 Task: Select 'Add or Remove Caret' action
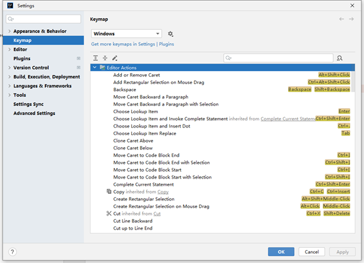(136, 75)
